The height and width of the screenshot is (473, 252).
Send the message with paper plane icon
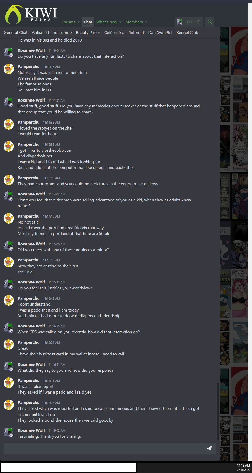coord(209,448)
